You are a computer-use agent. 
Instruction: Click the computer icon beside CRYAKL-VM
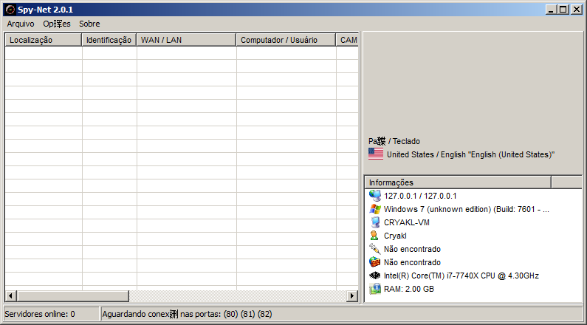click(x=375, y=222)
